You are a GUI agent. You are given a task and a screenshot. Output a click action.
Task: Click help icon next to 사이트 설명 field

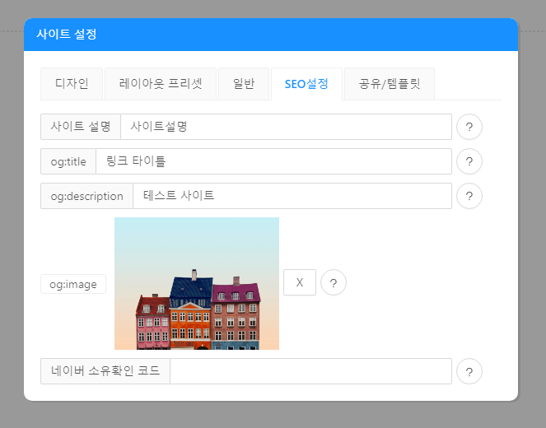(469, 128)
